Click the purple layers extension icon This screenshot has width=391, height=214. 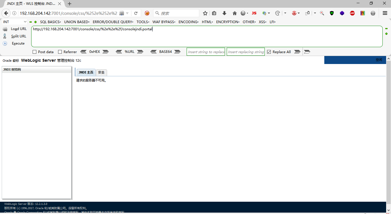click(x=342, y=13)
